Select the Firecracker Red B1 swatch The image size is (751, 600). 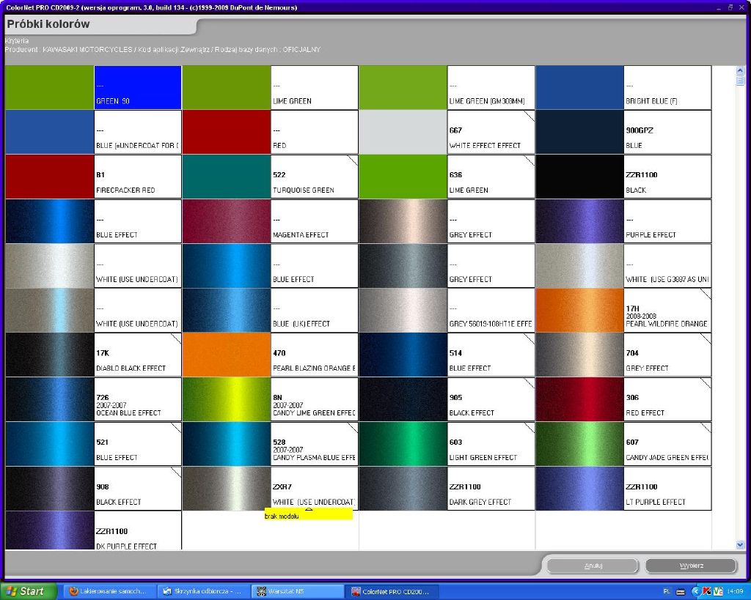tap(49, 177)
